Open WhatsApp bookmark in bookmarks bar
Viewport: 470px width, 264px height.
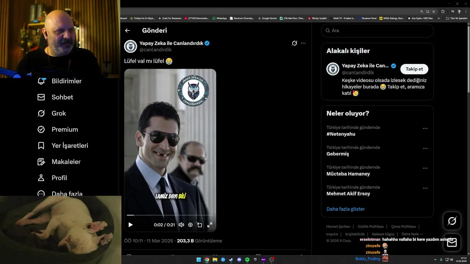point(220,18)
